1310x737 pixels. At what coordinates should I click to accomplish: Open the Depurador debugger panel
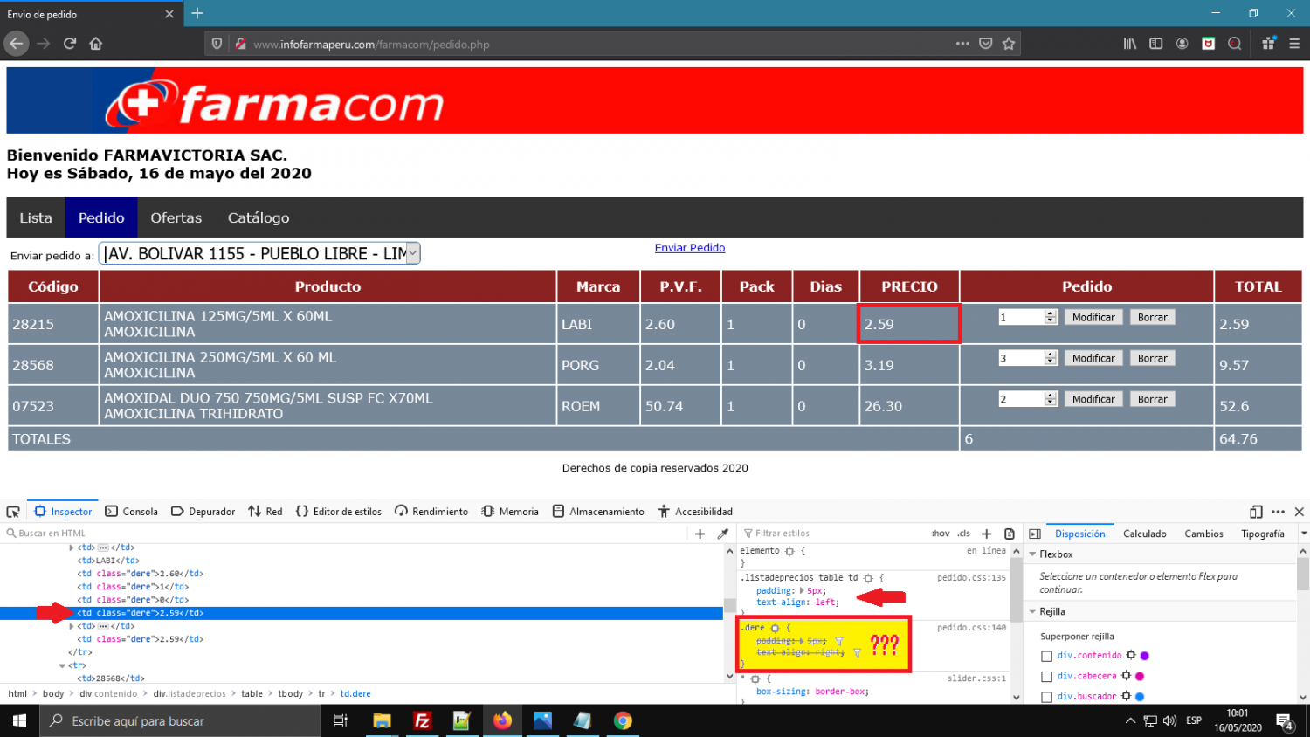(203, 512)
